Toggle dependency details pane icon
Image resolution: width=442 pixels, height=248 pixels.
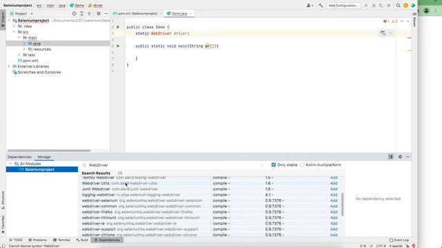391,156
